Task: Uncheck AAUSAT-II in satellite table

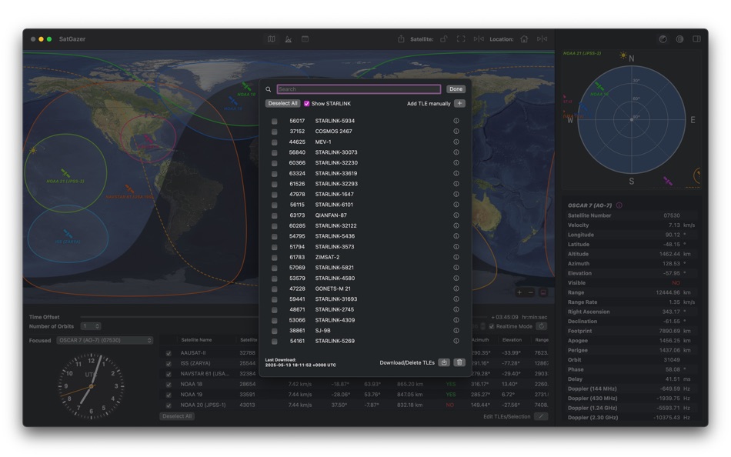Action: pos(169,353)
